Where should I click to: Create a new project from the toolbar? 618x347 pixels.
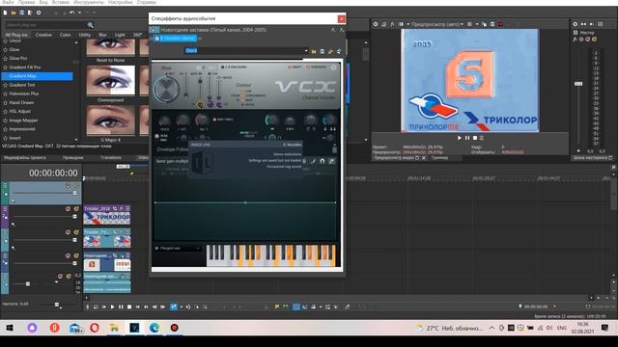5,13
